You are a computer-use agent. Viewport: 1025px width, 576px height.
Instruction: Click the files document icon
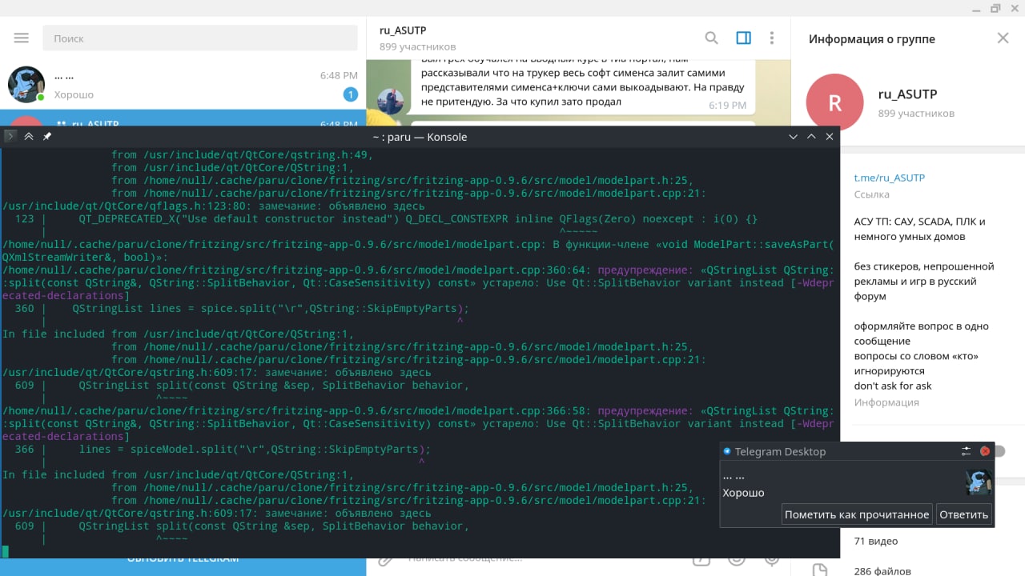click(819, 570)
